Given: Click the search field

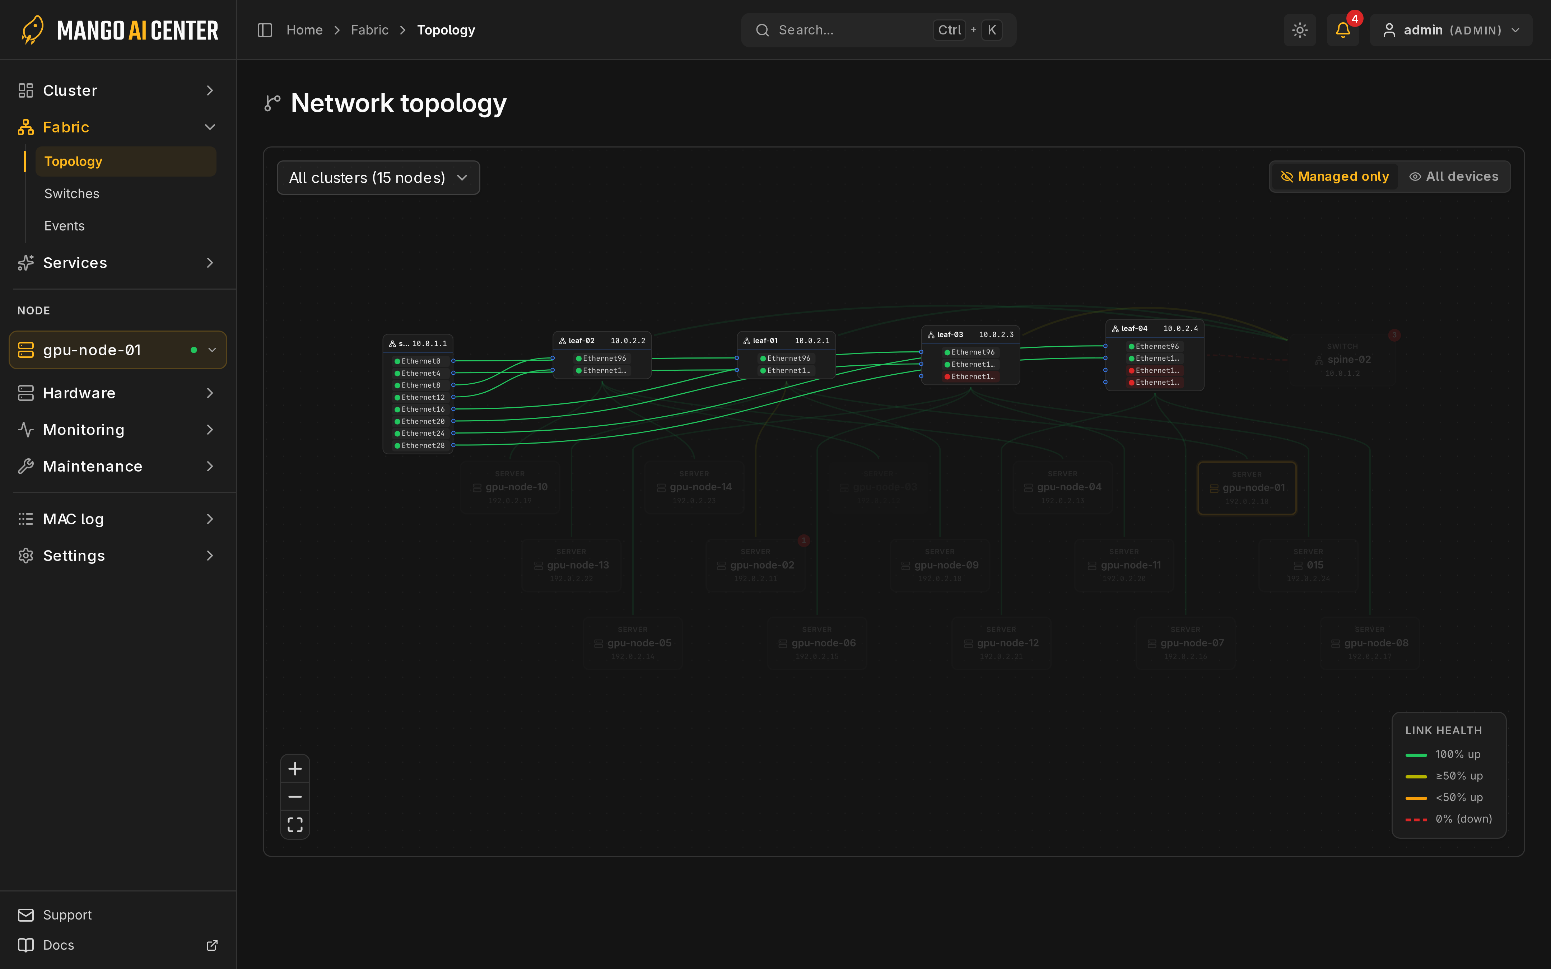Looking at the screenshot, I should [x=878, y=30].
